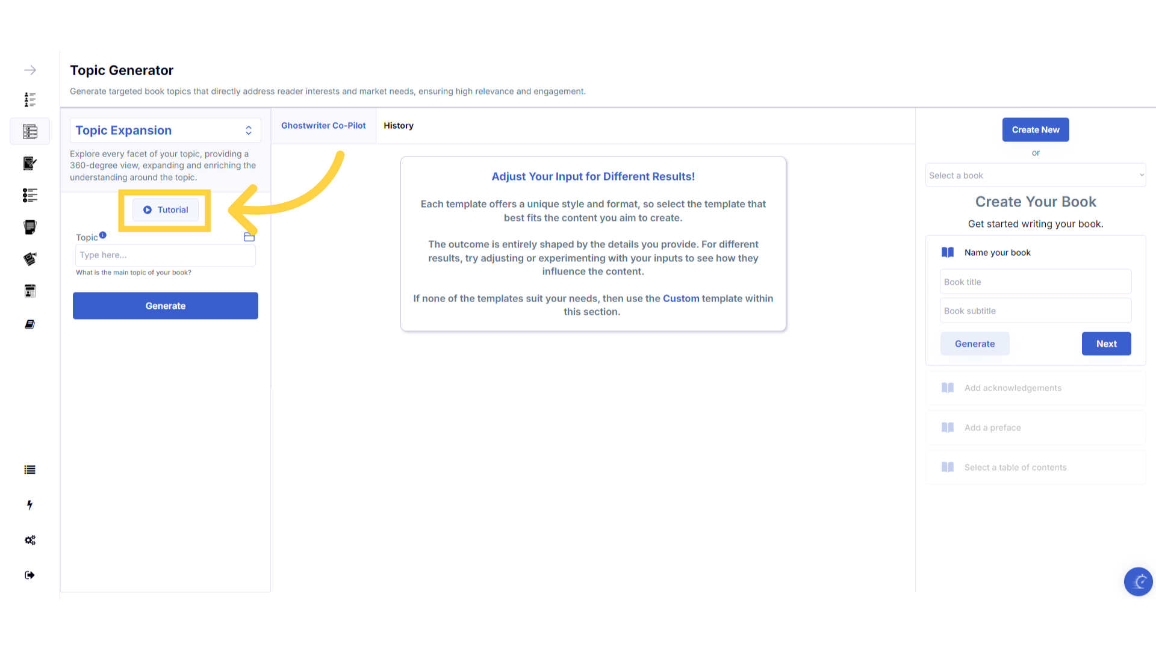Click the Topic info icon
Viewport: 1156px width, 650px height.
click(x=103, y=235)
